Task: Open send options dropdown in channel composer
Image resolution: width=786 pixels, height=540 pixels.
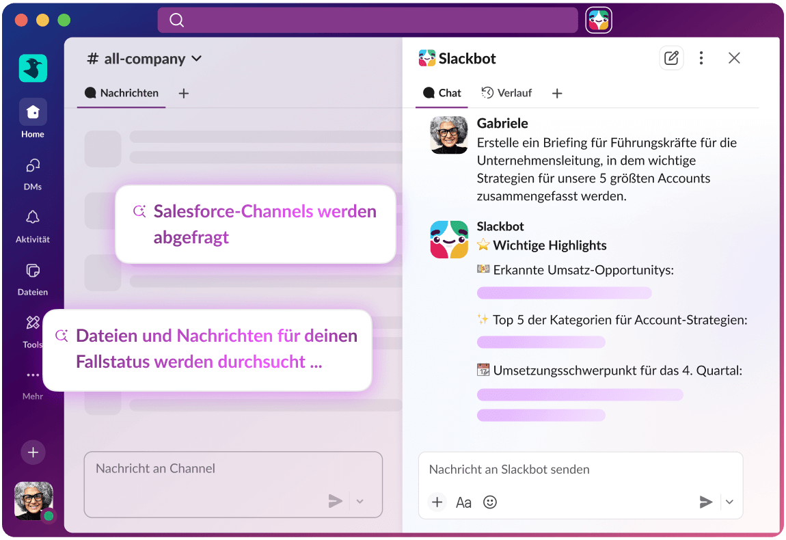Action: (x=360, y=501)
